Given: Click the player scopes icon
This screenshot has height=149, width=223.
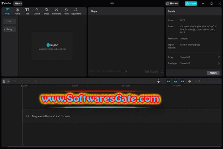Looking at the screenshot, I should 147,71.
